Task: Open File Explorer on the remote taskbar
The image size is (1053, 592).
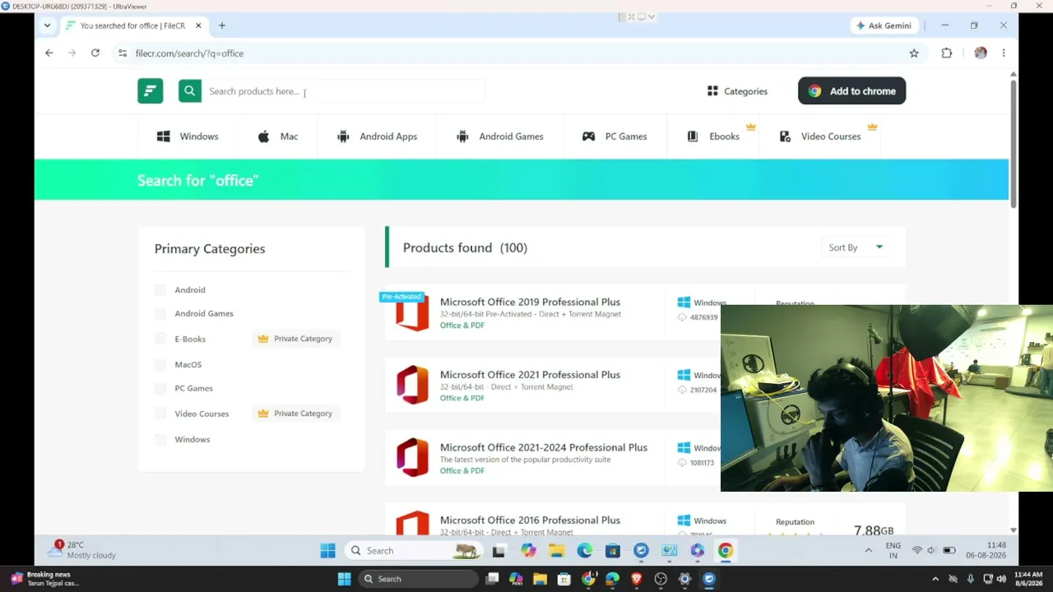Action: [x=556, y=551]
